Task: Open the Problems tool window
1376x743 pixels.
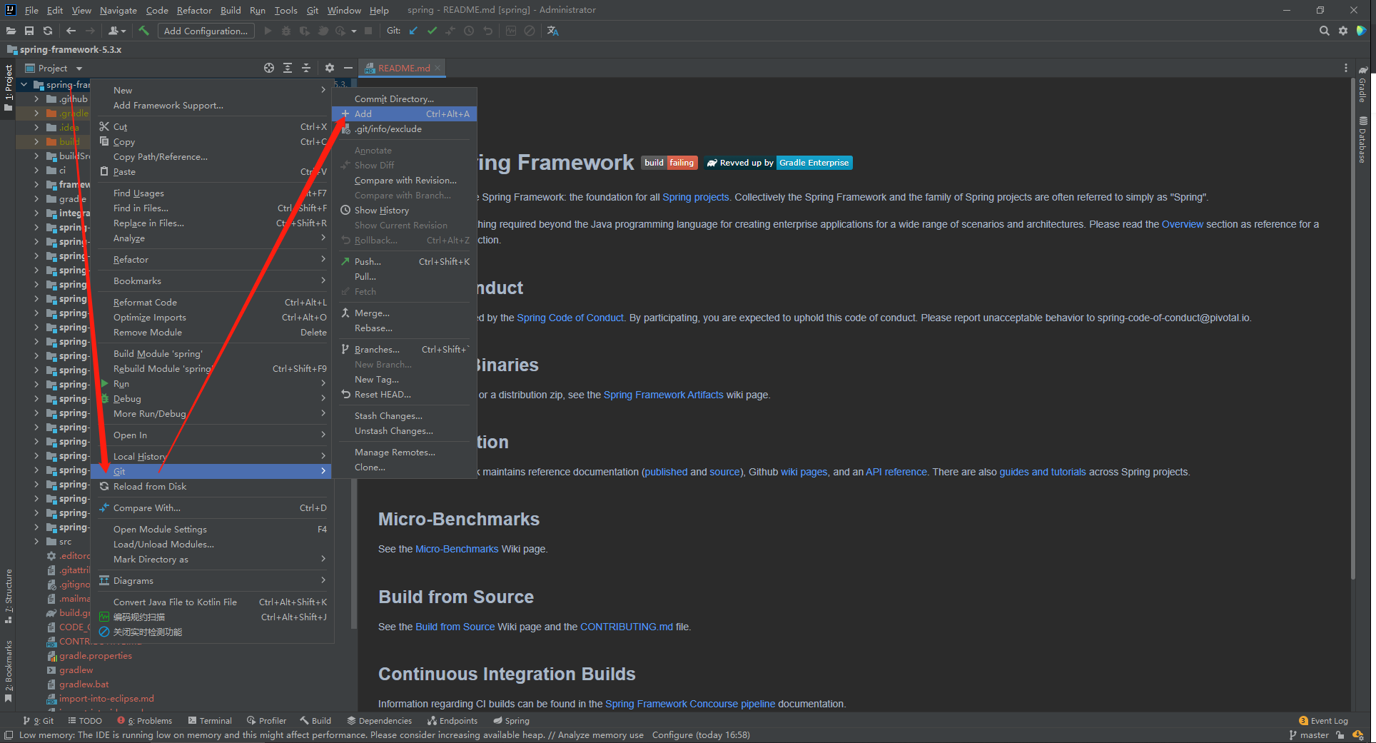Action: pos(145,721)
